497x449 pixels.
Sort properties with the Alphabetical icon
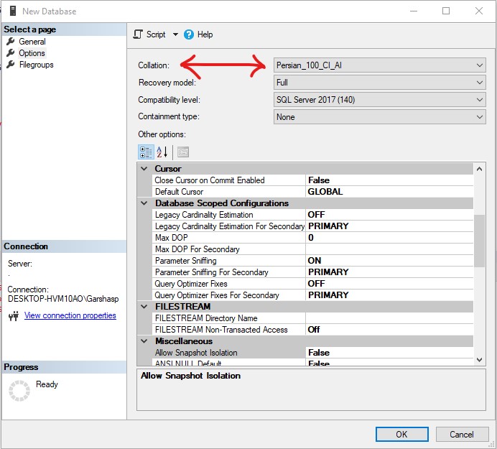click(x=162, y=152)
